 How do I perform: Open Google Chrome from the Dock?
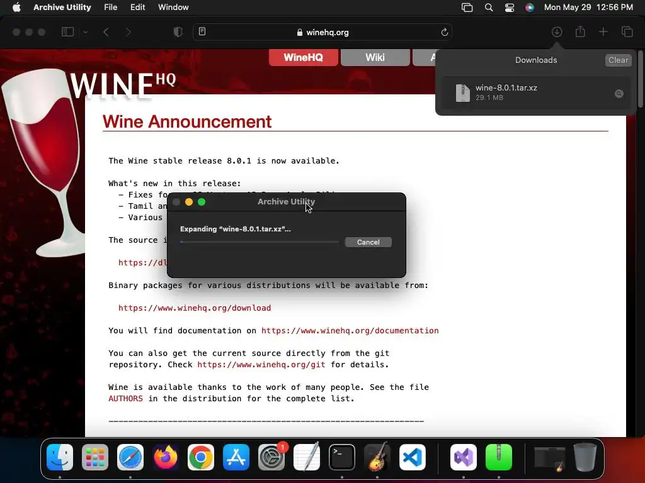201,457
